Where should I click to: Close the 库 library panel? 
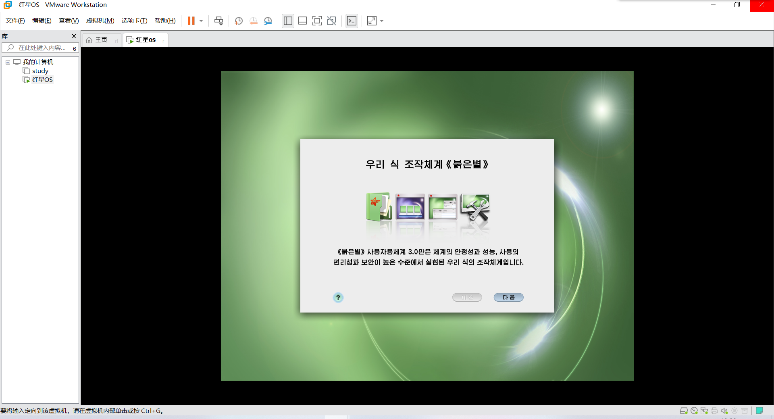click(x=74, y=36)
